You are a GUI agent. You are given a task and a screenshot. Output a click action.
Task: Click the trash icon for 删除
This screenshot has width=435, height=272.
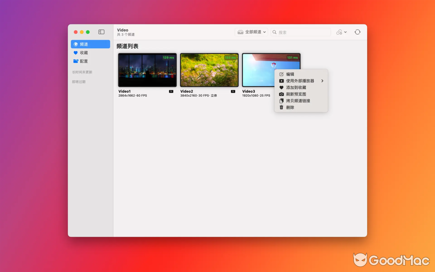pos(281,107)
